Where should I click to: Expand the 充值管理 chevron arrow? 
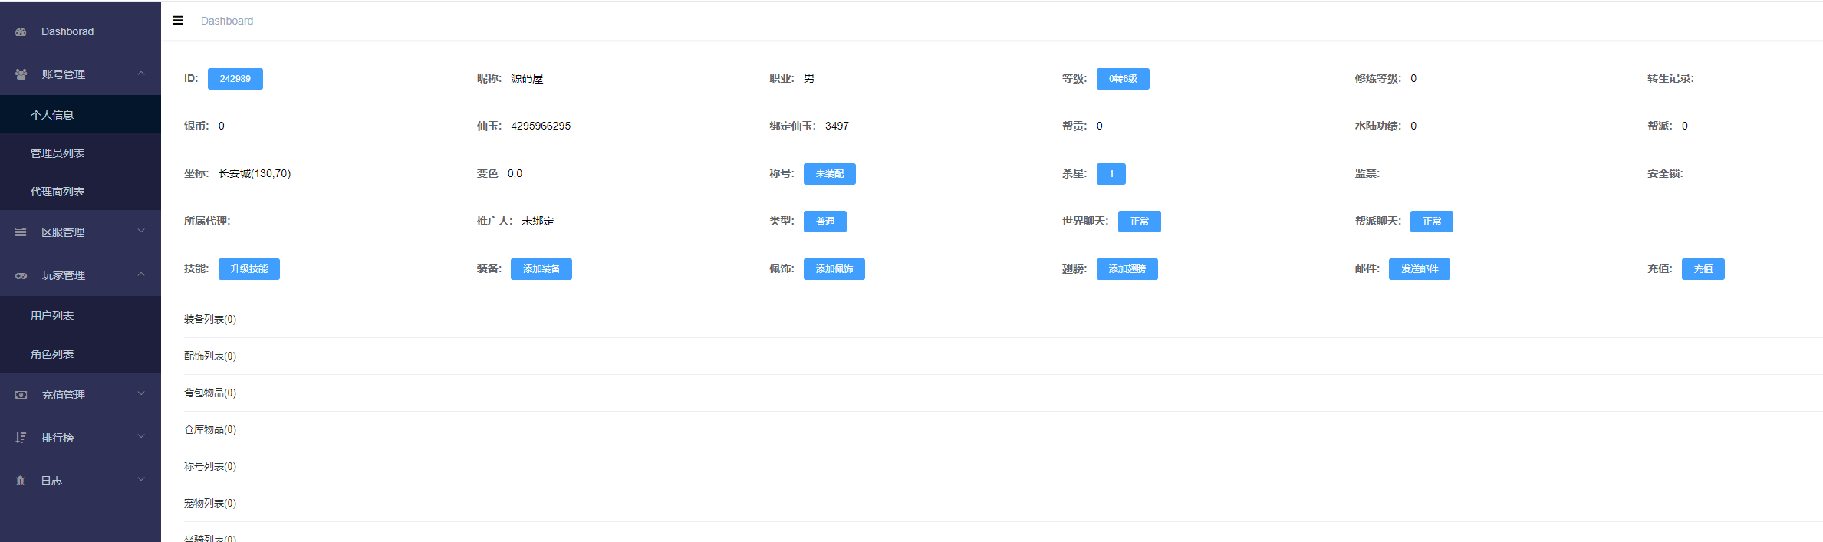(141, 394)
